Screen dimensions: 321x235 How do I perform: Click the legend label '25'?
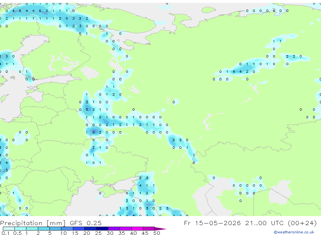tap(99, 233)
